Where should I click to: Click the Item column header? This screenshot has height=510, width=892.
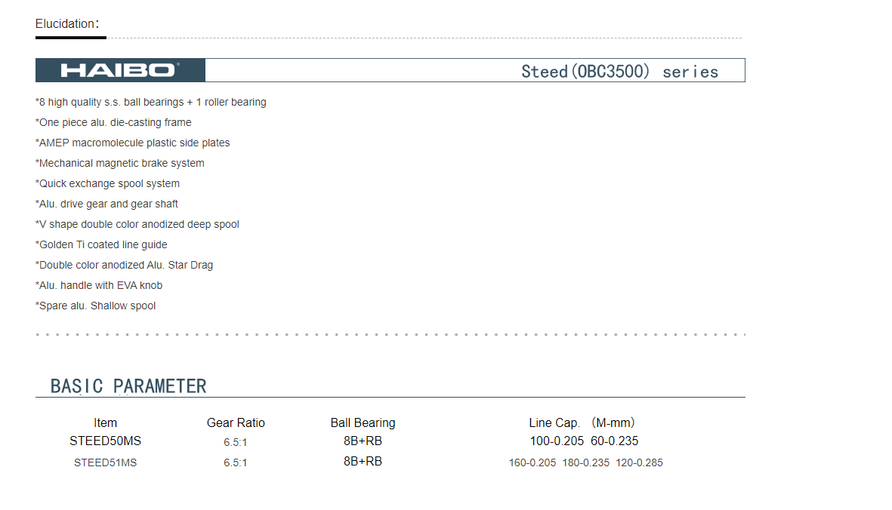105,423
